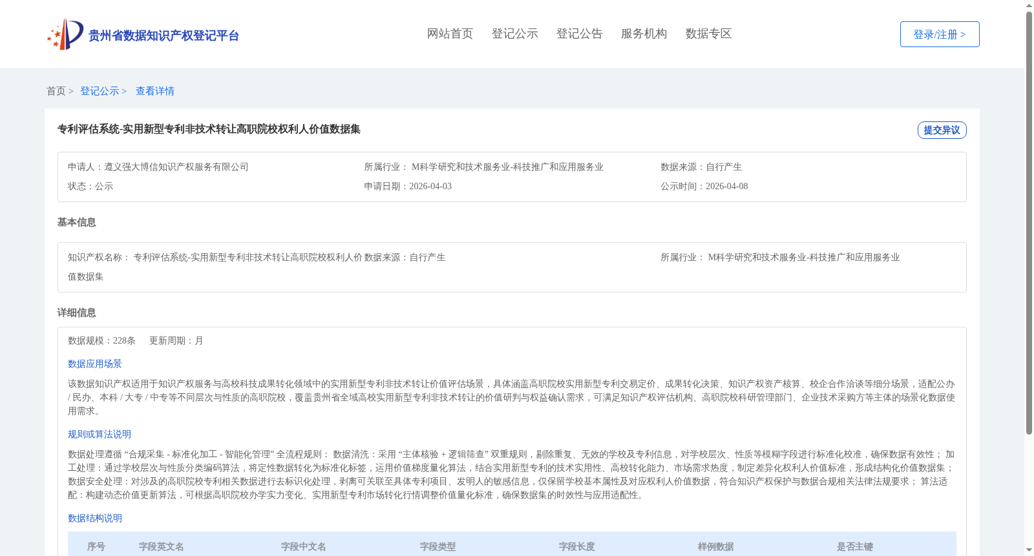Go to 网站首页 in navigation
Image resolution: width=1034 pixels, height=556 pixels.
coord(450,34)
